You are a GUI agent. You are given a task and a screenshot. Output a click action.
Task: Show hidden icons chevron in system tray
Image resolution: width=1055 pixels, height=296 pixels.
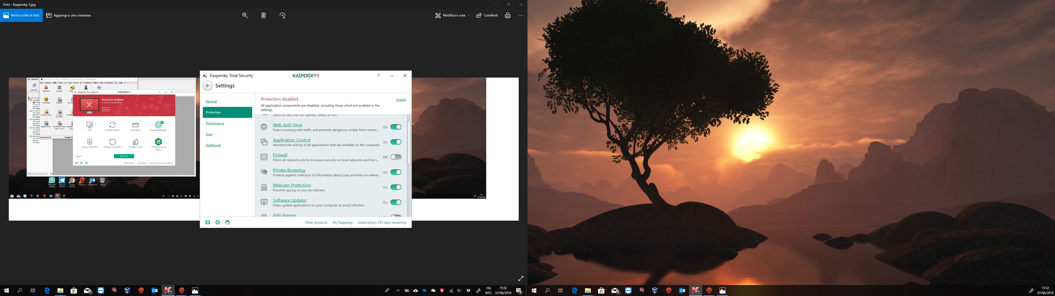pyautogui.click(x=398, y=291)
